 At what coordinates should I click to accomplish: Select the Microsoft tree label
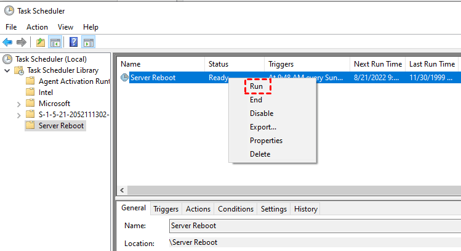click(x=54, y=104)
